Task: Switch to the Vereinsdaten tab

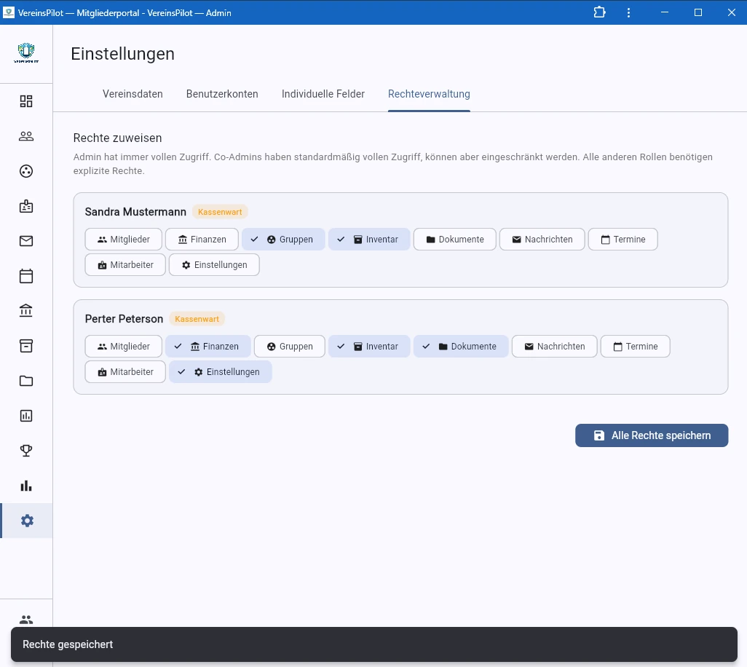Action: point(133,94)
